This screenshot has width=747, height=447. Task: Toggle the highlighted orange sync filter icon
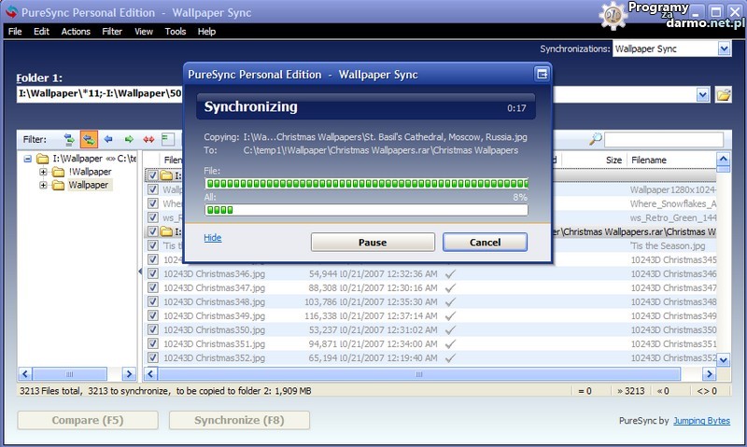pos(88,139)
